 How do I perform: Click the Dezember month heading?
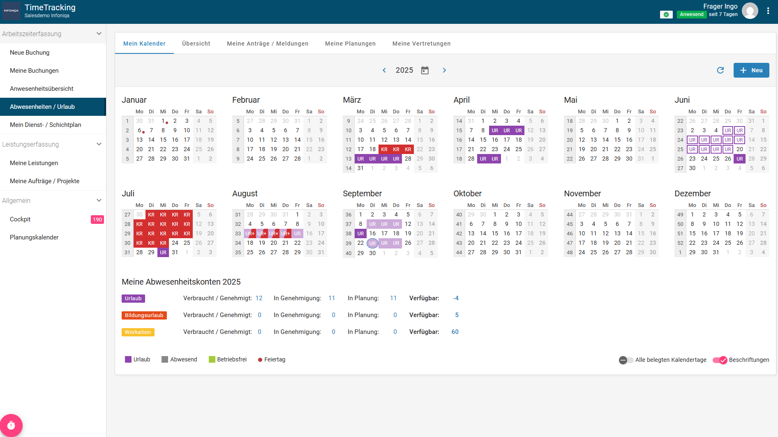(x=693, y=193)
